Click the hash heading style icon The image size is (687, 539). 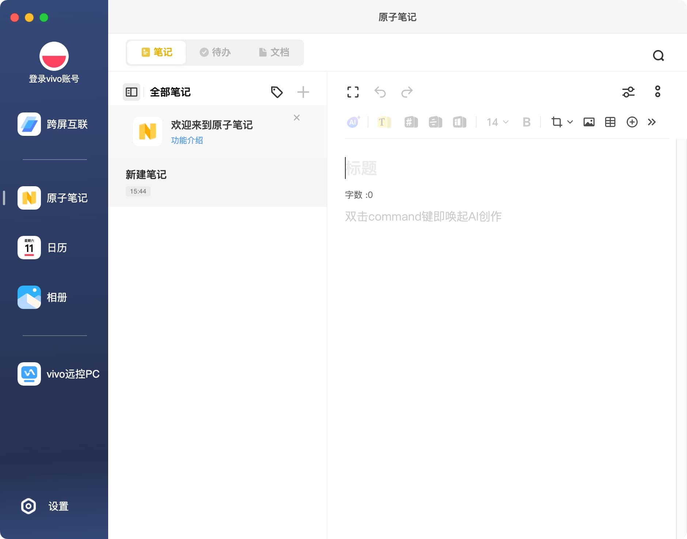(411, 122)
